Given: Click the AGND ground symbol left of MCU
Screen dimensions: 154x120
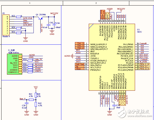Looking at the screenshot, I should 68,56.
